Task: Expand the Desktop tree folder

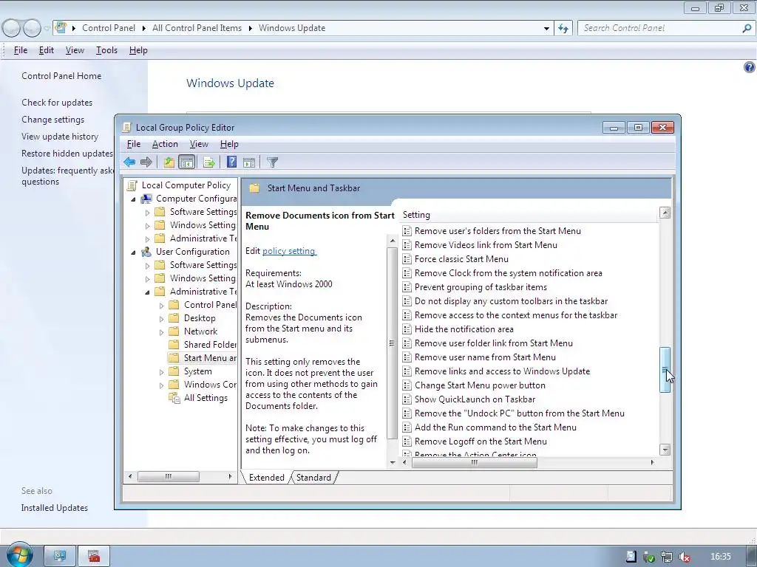Action: 162,319
